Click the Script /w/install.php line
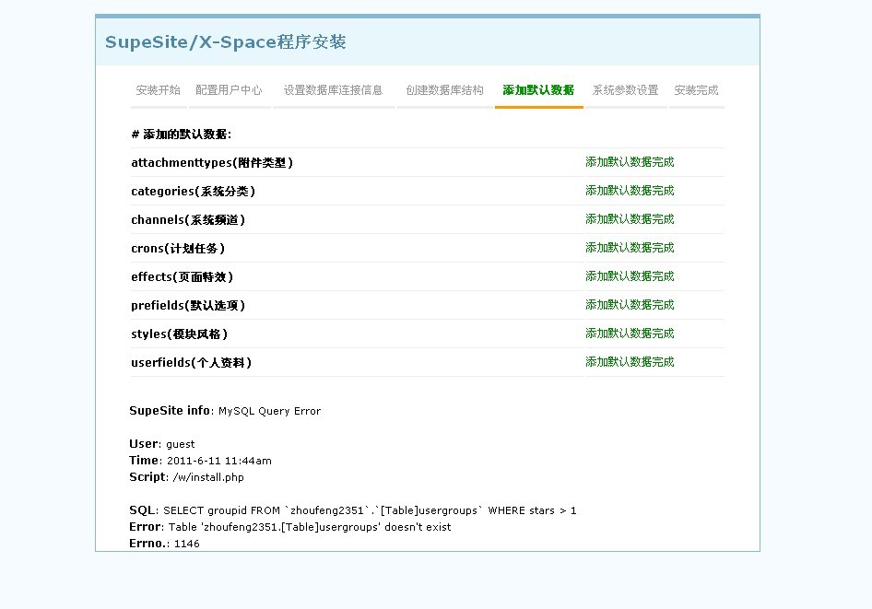Viewport: 872px width, 609px height. point(186,477)
